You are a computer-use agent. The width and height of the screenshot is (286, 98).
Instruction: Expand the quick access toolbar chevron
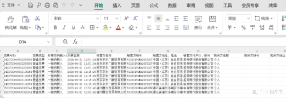click(81, 5)
